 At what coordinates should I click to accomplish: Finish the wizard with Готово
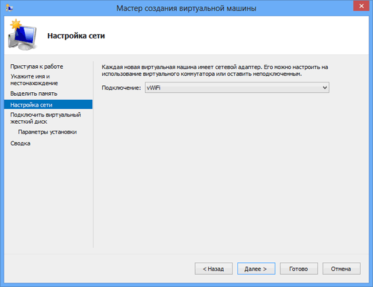pos(298,268)
